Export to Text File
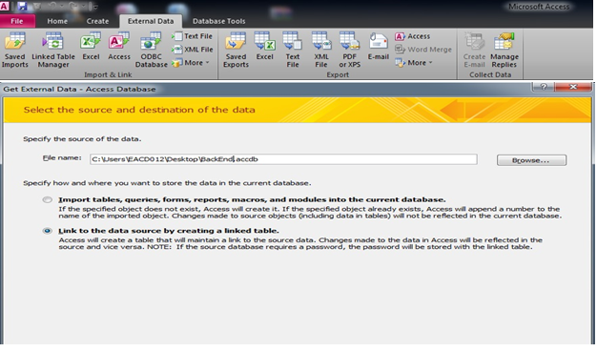Screen dimensions: 597x352 click(x=293, y=51)
